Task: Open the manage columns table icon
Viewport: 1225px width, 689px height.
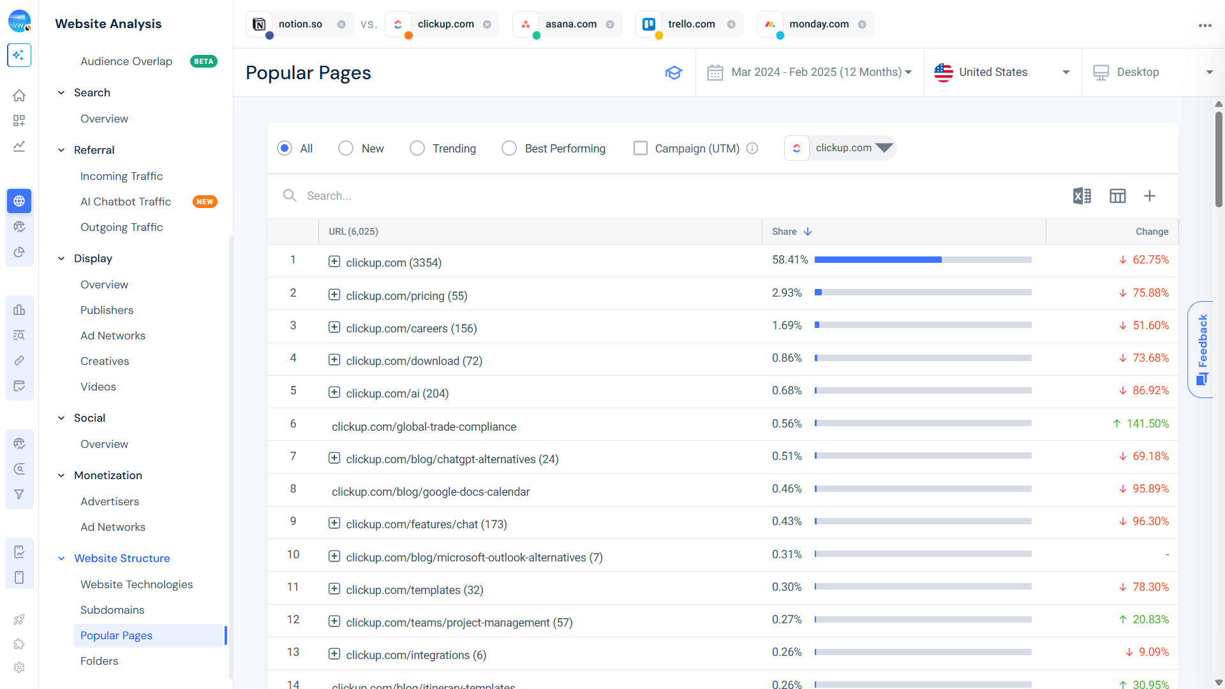Action: 1118,196
